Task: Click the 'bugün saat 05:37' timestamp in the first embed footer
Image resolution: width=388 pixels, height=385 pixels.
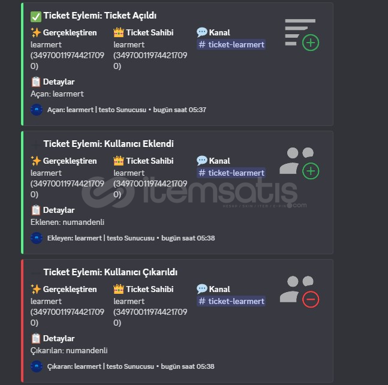Action: tap(180, 110)
